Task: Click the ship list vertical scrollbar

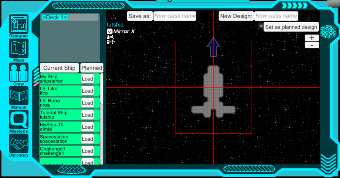Action: (x=102, y=89)
